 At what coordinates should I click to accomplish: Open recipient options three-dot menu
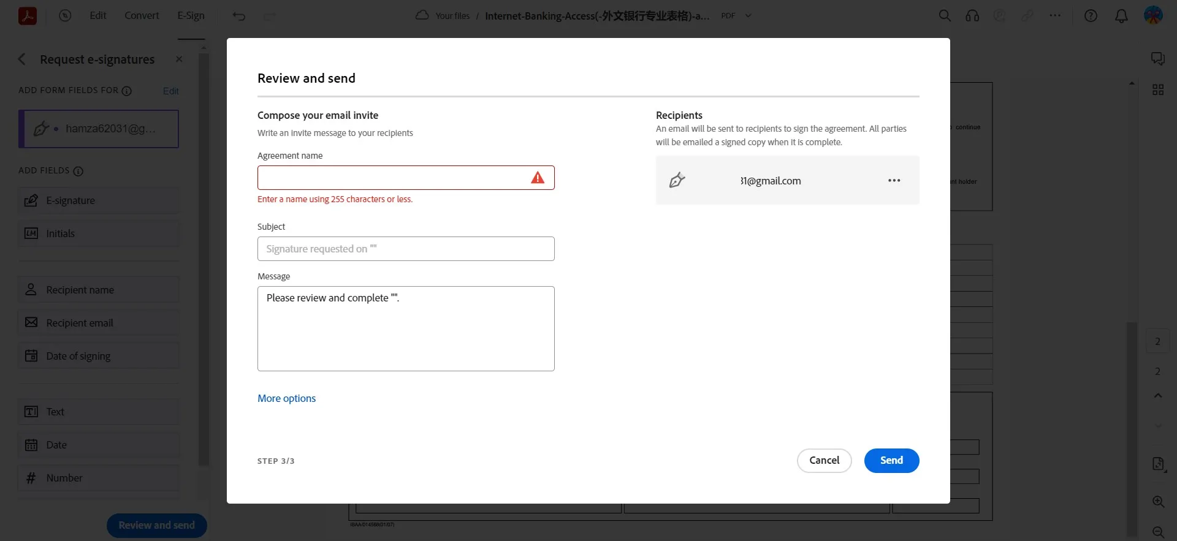coord(894,181)
